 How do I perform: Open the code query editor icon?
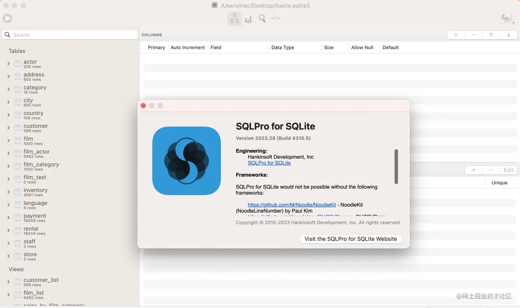click(275, 18)
